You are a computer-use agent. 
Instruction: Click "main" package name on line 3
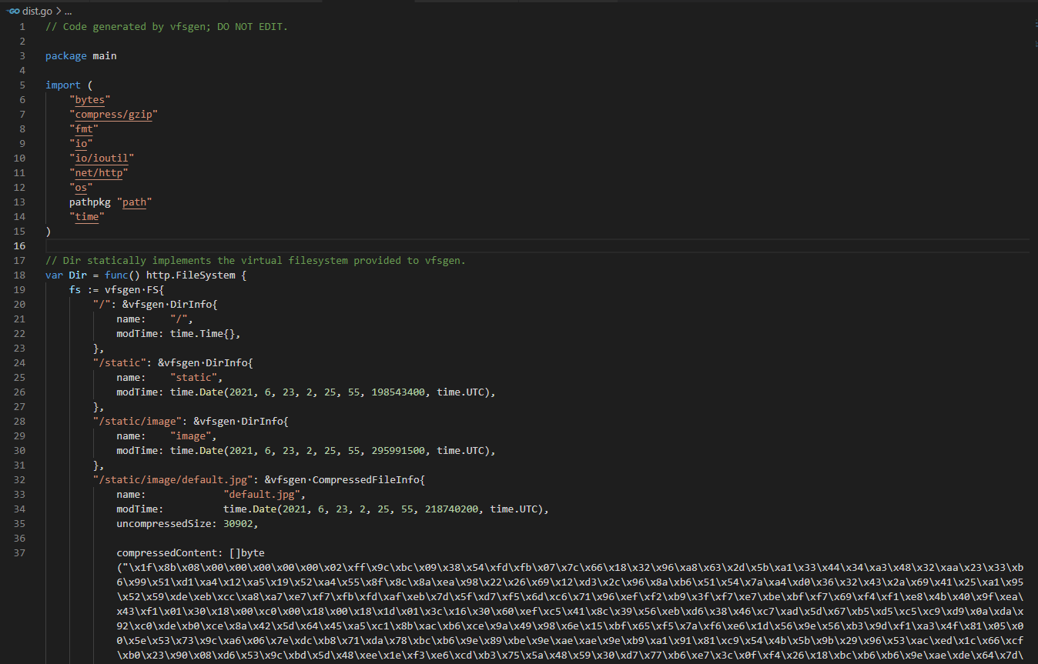point(105,56)
